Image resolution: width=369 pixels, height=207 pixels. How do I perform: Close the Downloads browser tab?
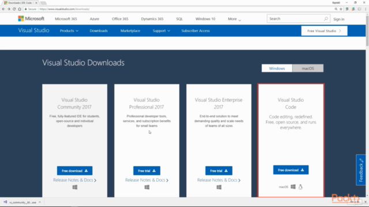click(x=36, y=3)
